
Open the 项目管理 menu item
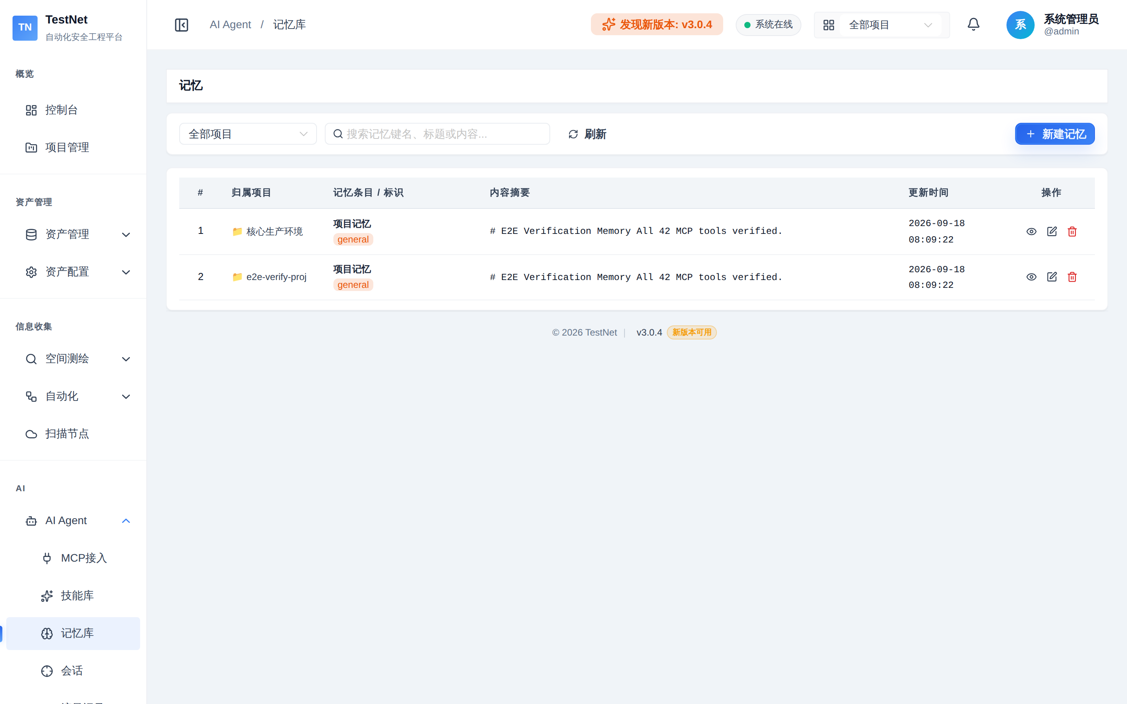(73, 147)
